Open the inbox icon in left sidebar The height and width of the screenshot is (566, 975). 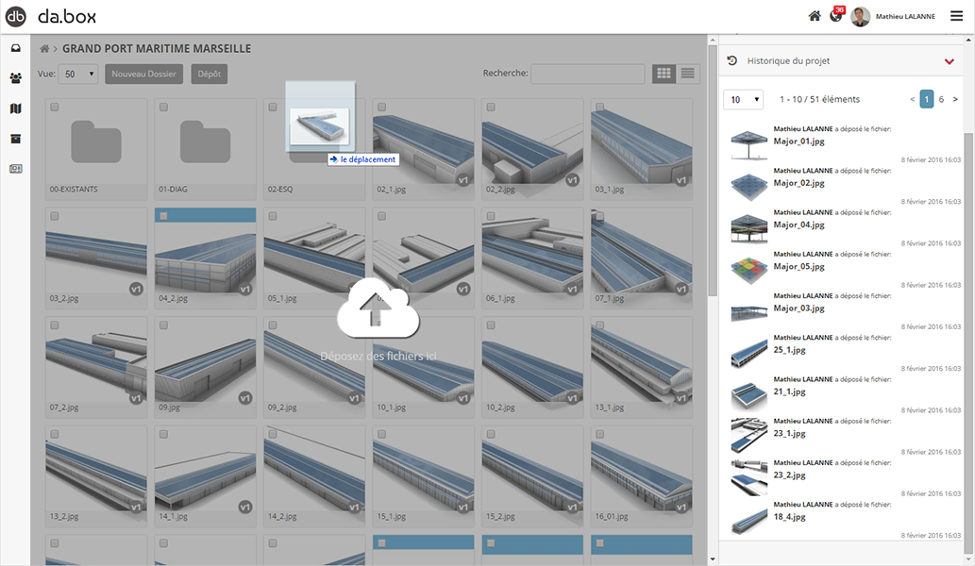pyautogui.click(x=15, y=48)
